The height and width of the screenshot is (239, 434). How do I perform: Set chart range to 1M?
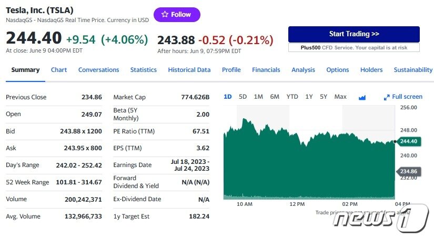(258, 97)
